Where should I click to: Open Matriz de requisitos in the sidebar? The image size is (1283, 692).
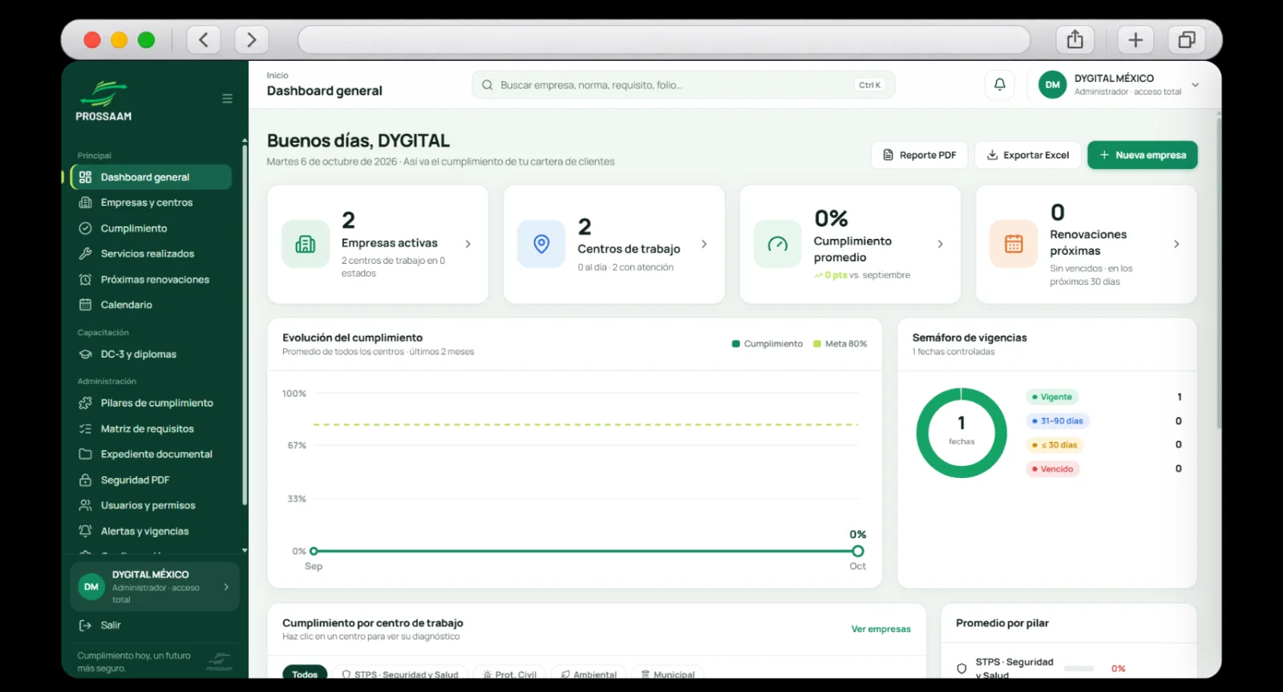point(151,429)
